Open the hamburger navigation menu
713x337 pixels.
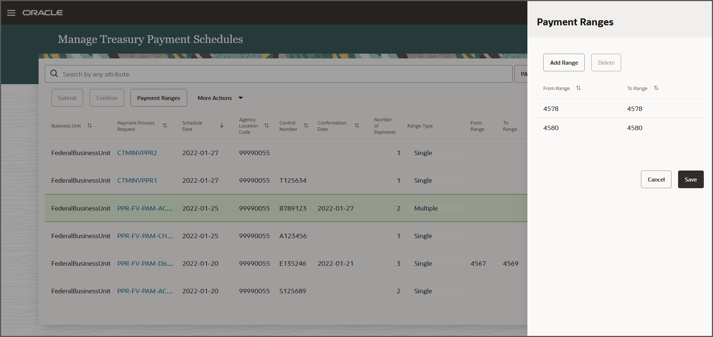[x=11, y=13]
